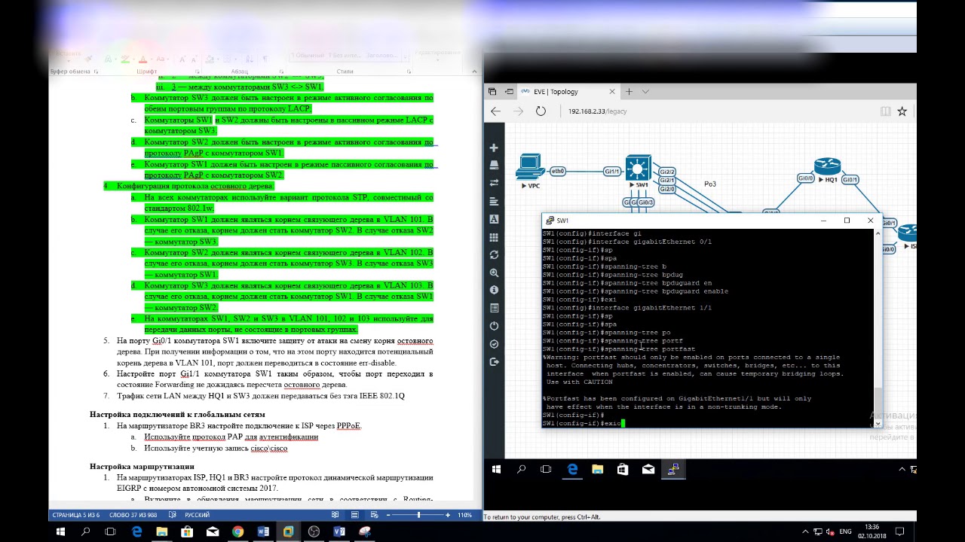Open a new tab in Edge
The height and width of the screenshot is (542, 965).
(629, 92)
